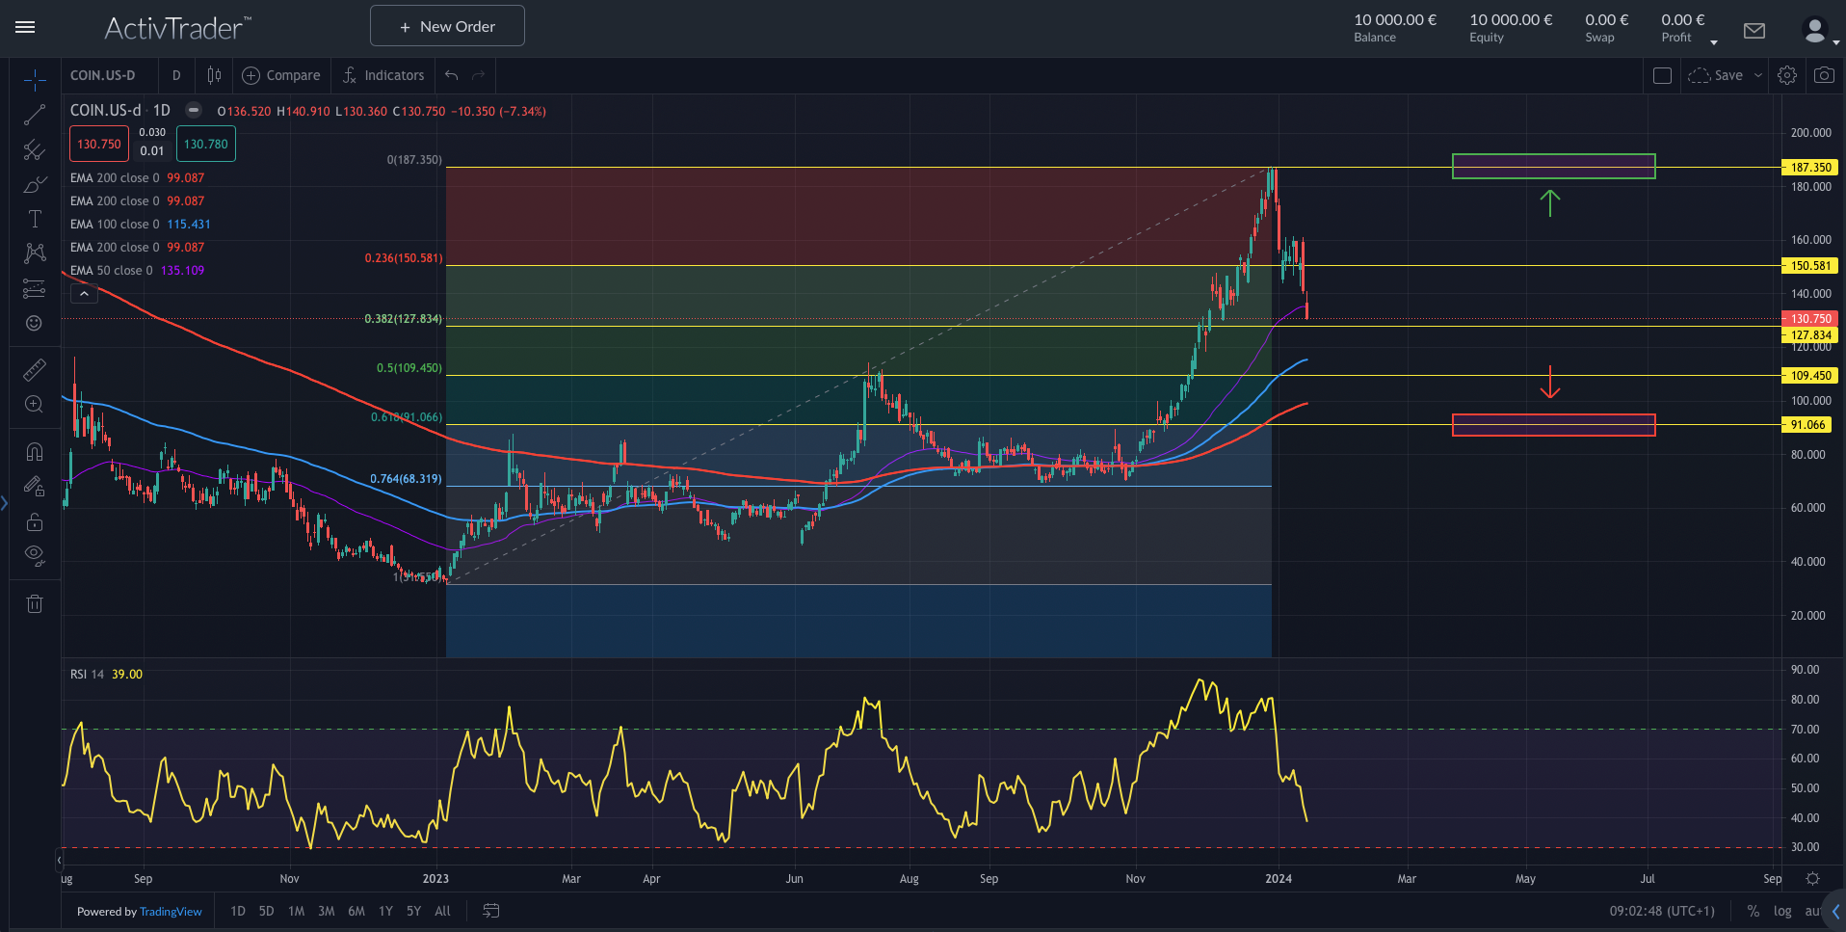Click the COIN.US-D symbol search field
1846x932 pixels.
(103, 75)
